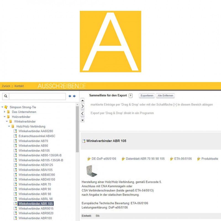Click the Simpson Strong-Tie root folder icon
Viewport: 221px width, 221px height.
[x=6, y=107]
